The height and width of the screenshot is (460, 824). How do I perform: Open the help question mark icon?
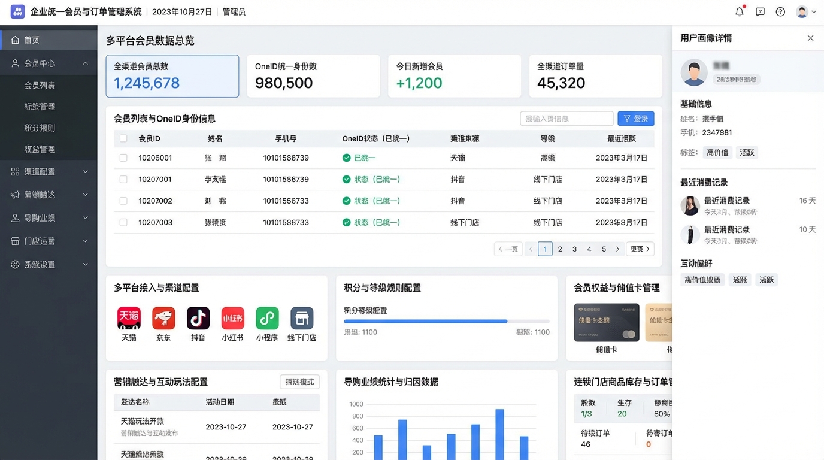[x=780, y=11]
